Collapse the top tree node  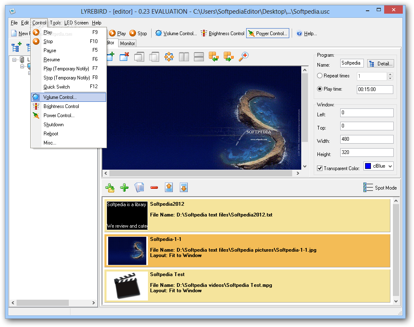pos(14,60)
